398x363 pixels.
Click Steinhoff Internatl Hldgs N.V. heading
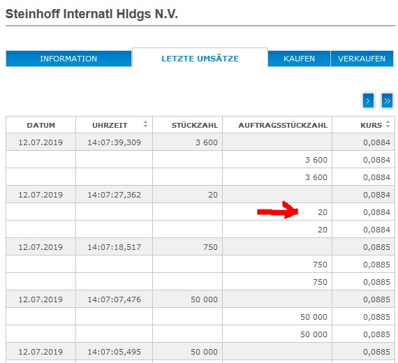[x=91, y=14]
